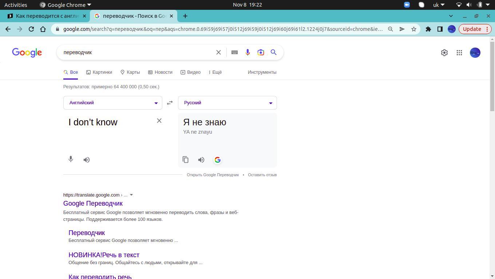Open the Инструменты search tools
This screenshot has width=495, height=279.
pyautogui.click(x=262, y=72)
